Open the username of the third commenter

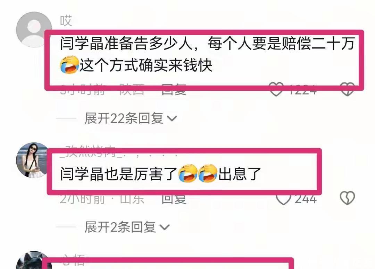pyautogui.click(x=73, y=260)
